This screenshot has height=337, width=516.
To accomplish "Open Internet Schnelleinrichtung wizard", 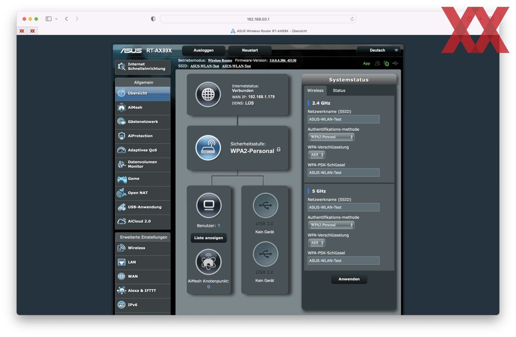I will [x=143, y=66].
